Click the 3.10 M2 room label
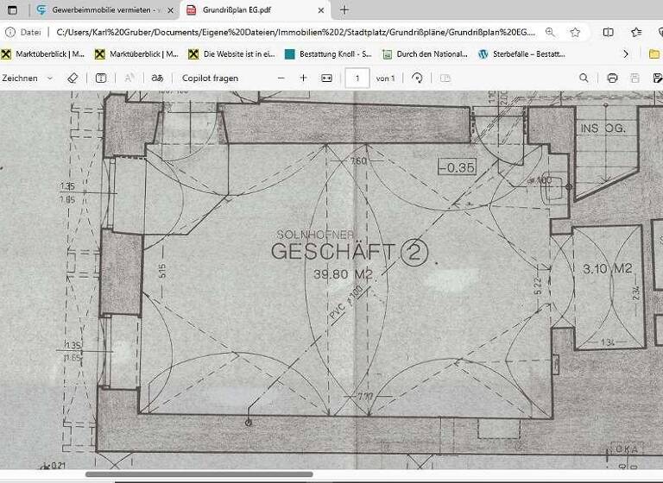 click(607, 268)
